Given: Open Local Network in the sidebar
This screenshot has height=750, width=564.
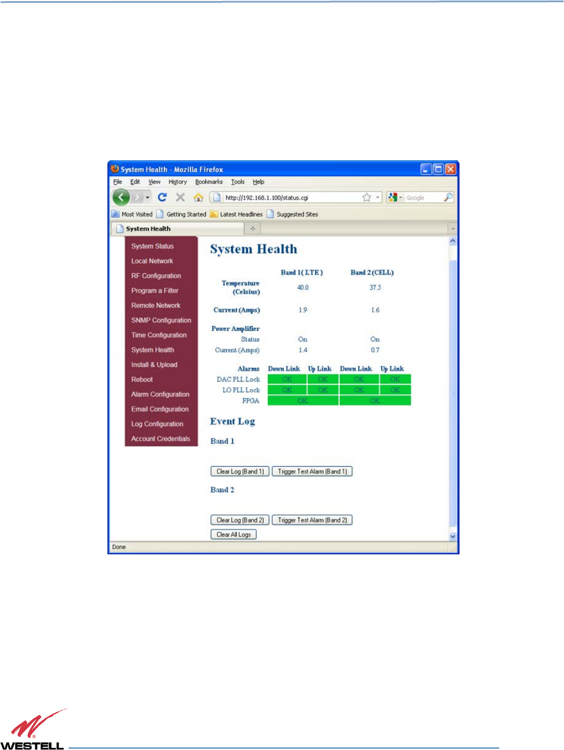Looking at the screenshot, I should tap(152, 261).
